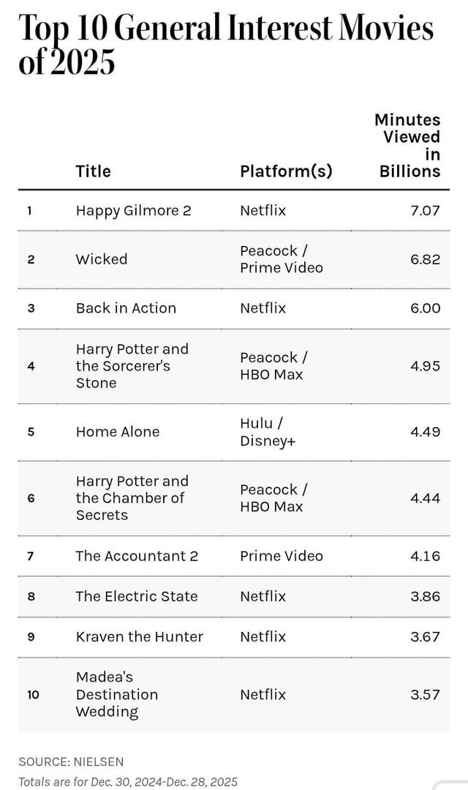This screenshot has width=468, height=790.
Task: Select the Title column header
Action: (x=94, y=171)
